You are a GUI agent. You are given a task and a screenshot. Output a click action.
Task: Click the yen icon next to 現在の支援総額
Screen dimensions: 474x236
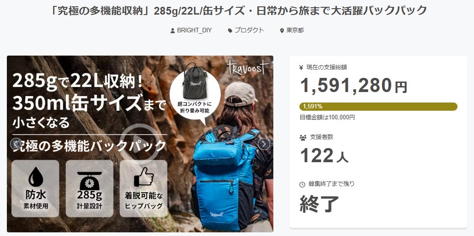(301, 68)
